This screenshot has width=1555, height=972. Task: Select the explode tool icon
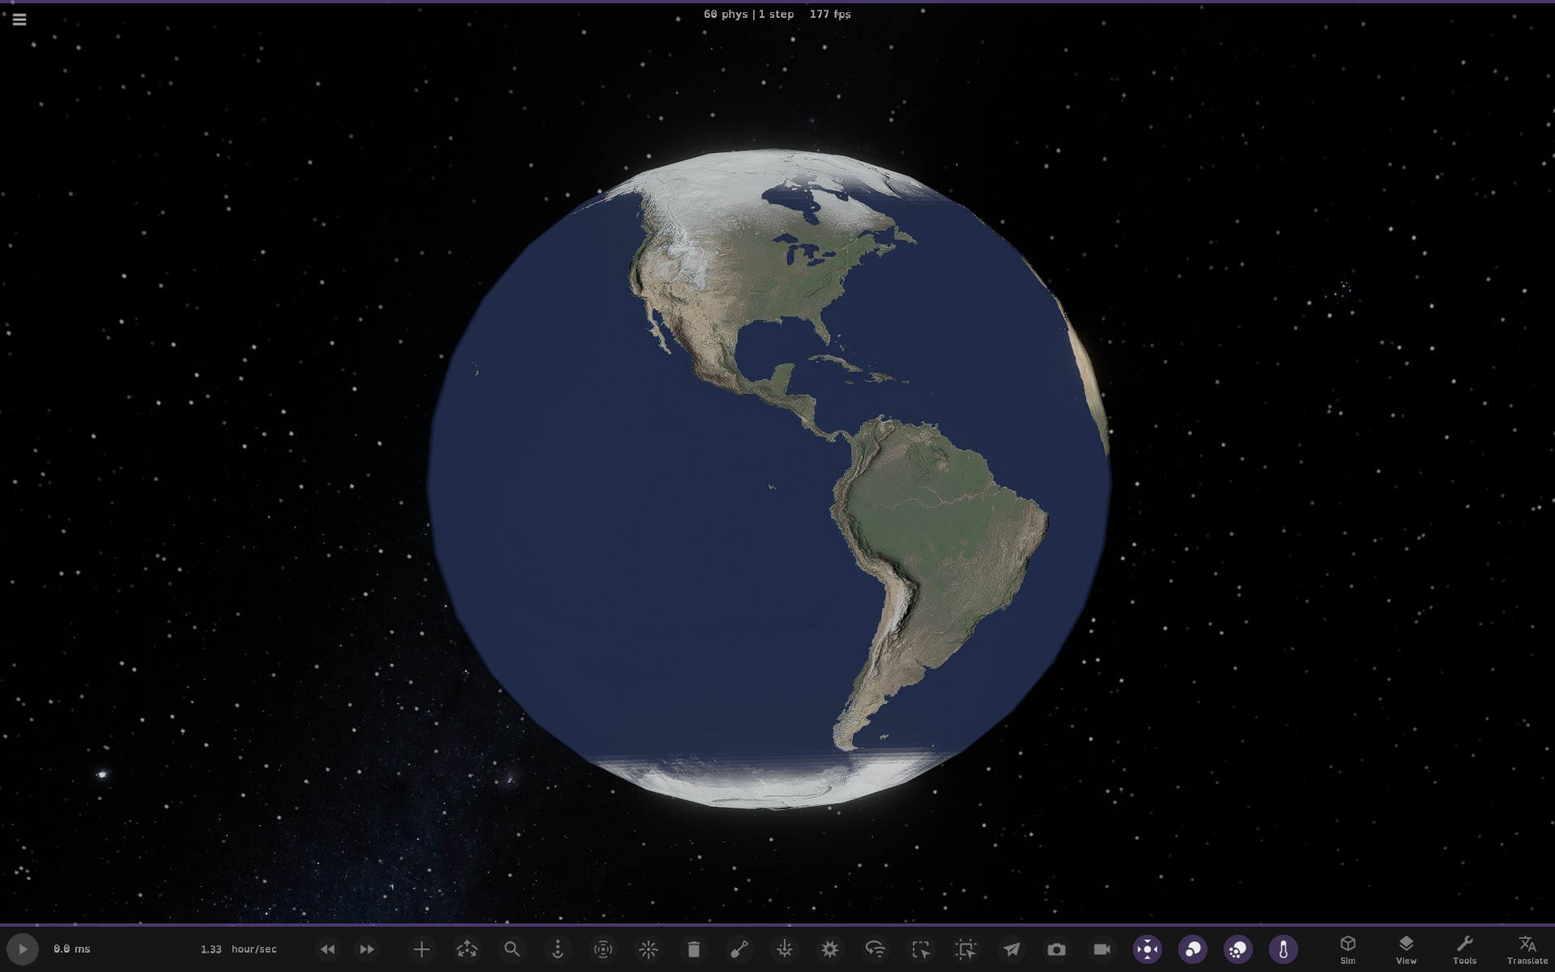(829, 949)
